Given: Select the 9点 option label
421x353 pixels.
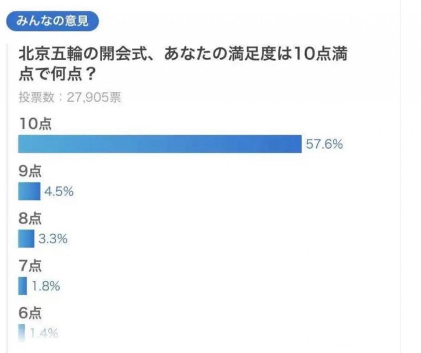Looking at the screenshot, I should [x=30, y=171].
